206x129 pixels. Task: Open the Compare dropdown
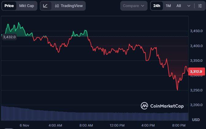pos(133,6)
